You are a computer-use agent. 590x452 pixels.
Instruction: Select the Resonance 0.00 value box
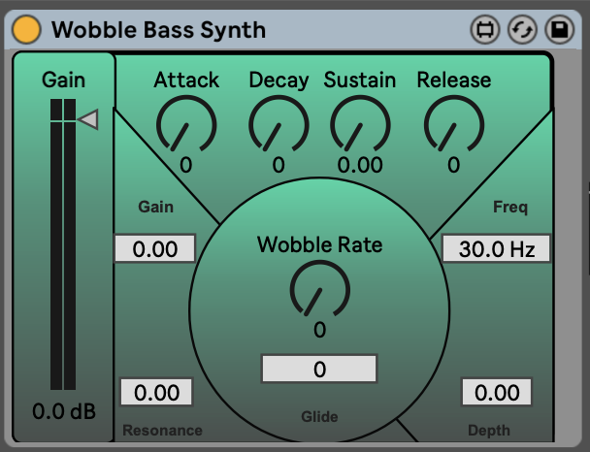[156, 393]
